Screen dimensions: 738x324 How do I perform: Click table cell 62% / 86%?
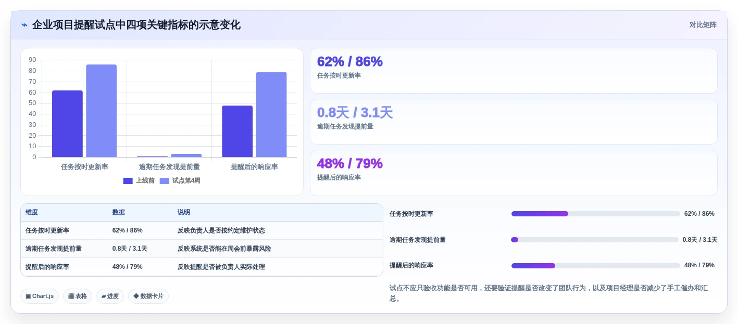pyautogui.click(x=128, y=230)
